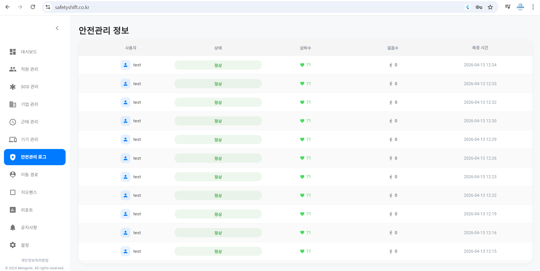540x271 pixels.
Task: Click the 근태 관리 clock icon
Action: click(13, 122)
